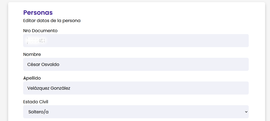Click the chevron arrow on Estado Civil
The height and width of the screenshot is (121, 270).
coord(246,112)
